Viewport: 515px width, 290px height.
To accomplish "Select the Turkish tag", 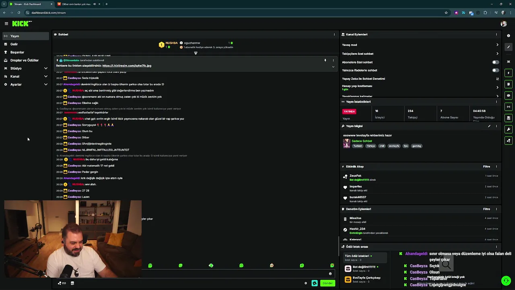I will click(358, 146).
